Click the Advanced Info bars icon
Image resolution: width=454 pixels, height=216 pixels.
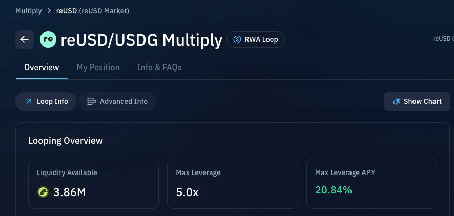(x=92, y=101)
